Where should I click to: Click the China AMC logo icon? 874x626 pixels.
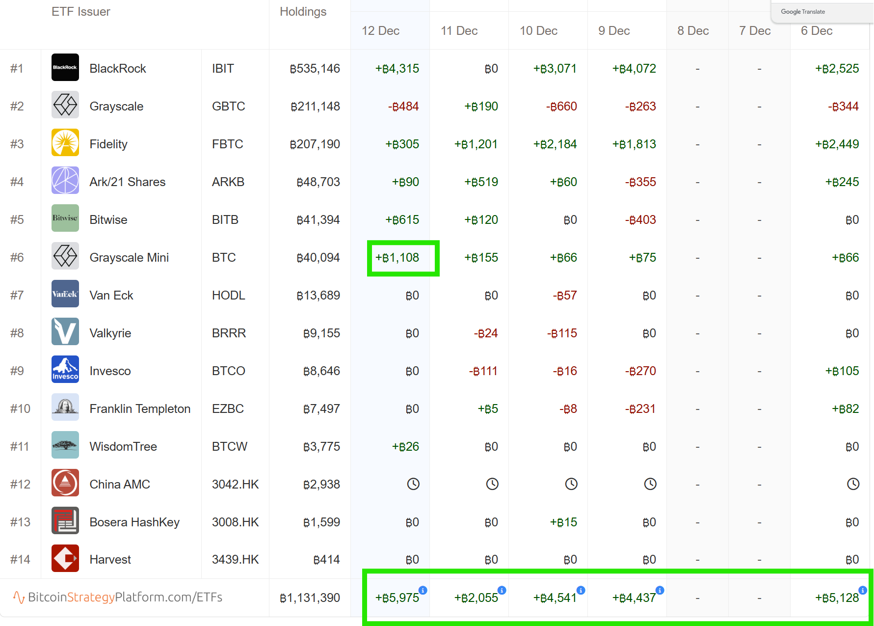[x=65, y=483]
